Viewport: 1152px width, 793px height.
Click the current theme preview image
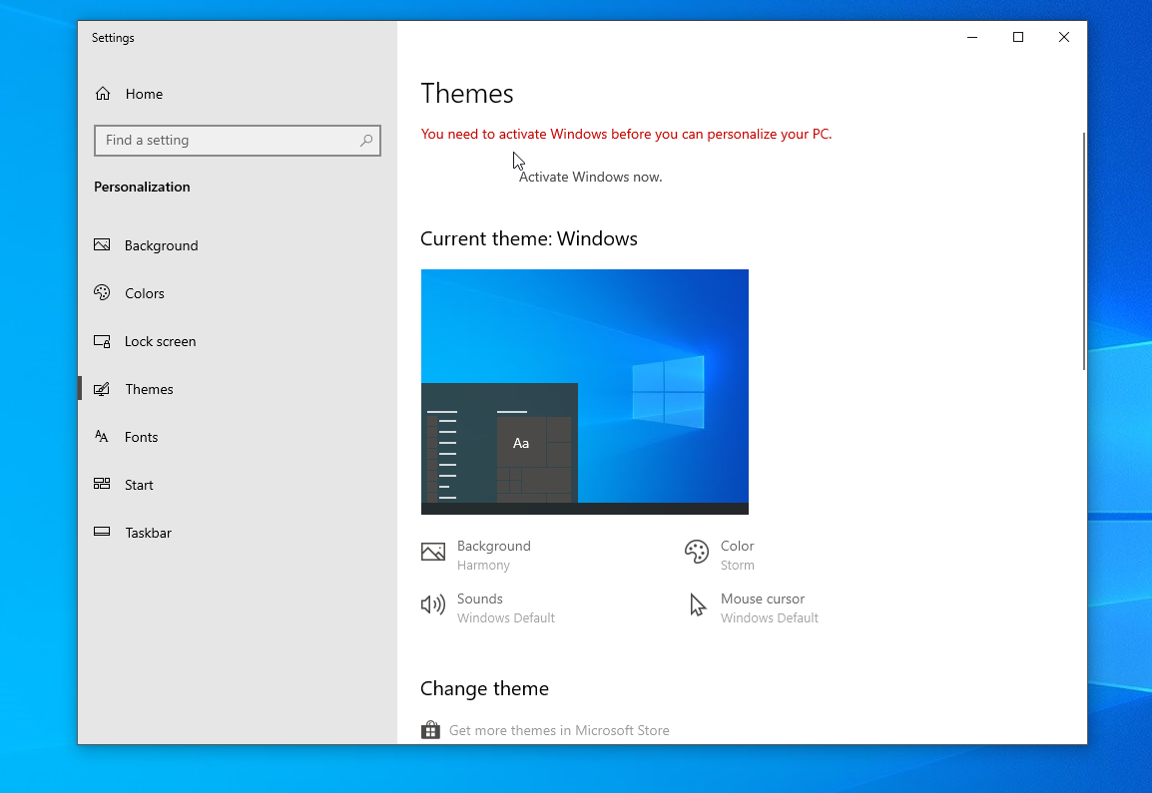point(584,391)
